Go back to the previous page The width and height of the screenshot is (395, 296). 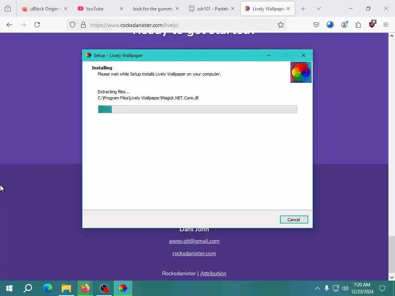tap(9, 25)
